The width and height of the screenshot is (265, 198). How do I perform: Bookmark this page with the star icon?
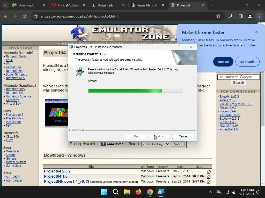(218, 16)
